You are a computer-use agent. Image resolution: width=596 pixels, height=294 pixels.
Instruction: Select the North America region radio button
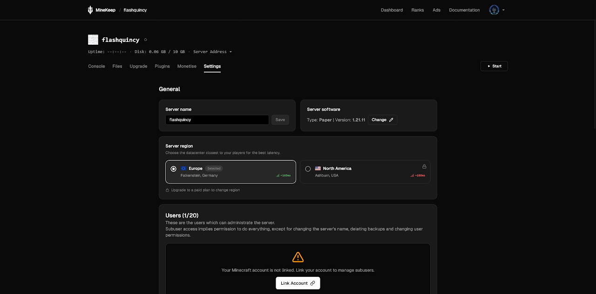coord(307,169)
